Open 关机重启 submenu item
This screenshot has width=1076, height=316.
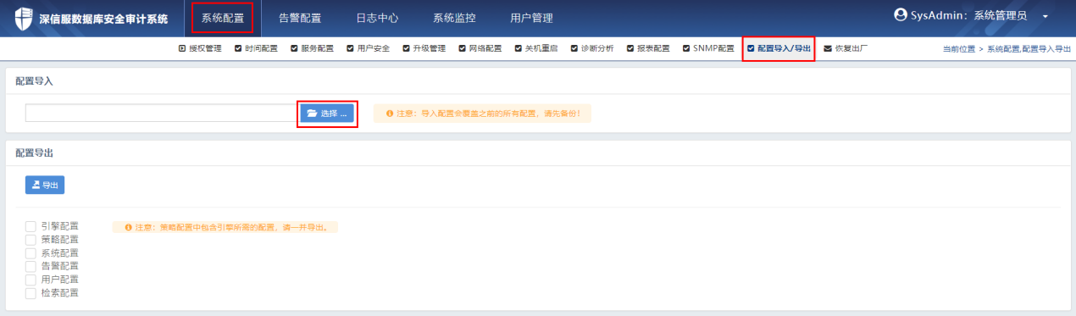(535, 48)
